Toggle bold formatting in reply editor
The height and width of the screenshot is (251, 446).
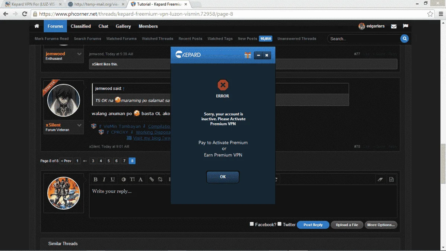click(x=96, y=179)
